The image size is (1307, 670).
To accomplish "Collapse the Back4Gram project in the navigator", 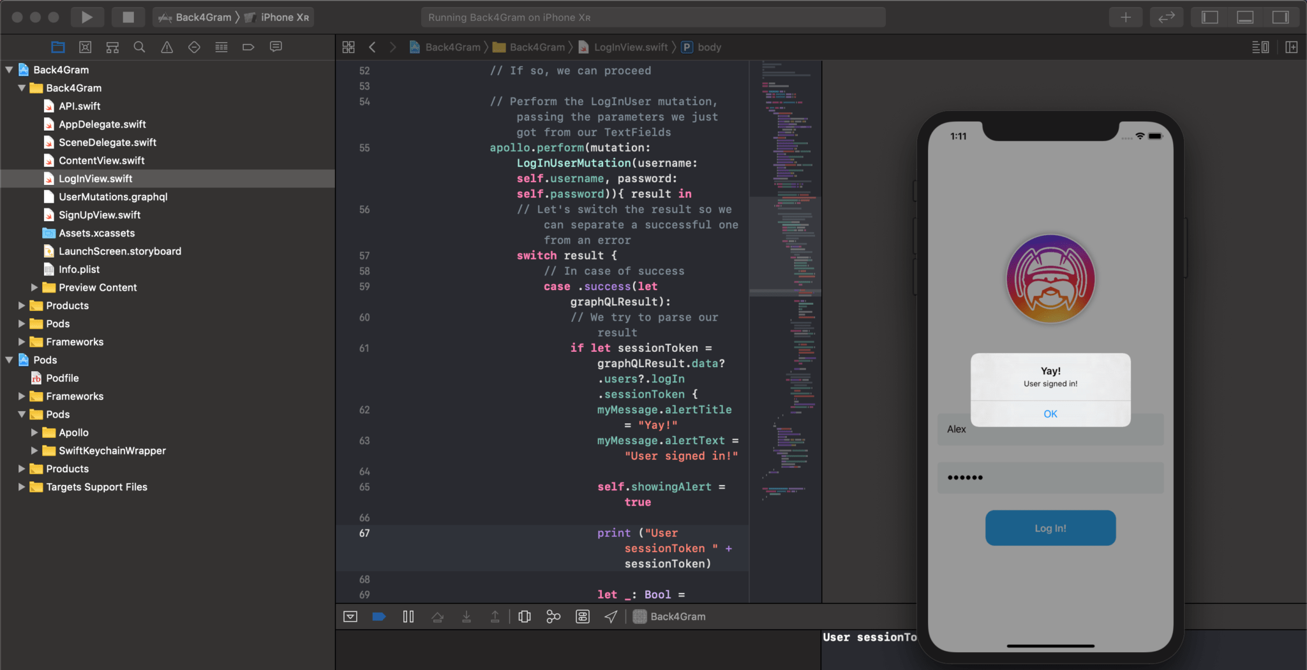I will pos(8,69).
